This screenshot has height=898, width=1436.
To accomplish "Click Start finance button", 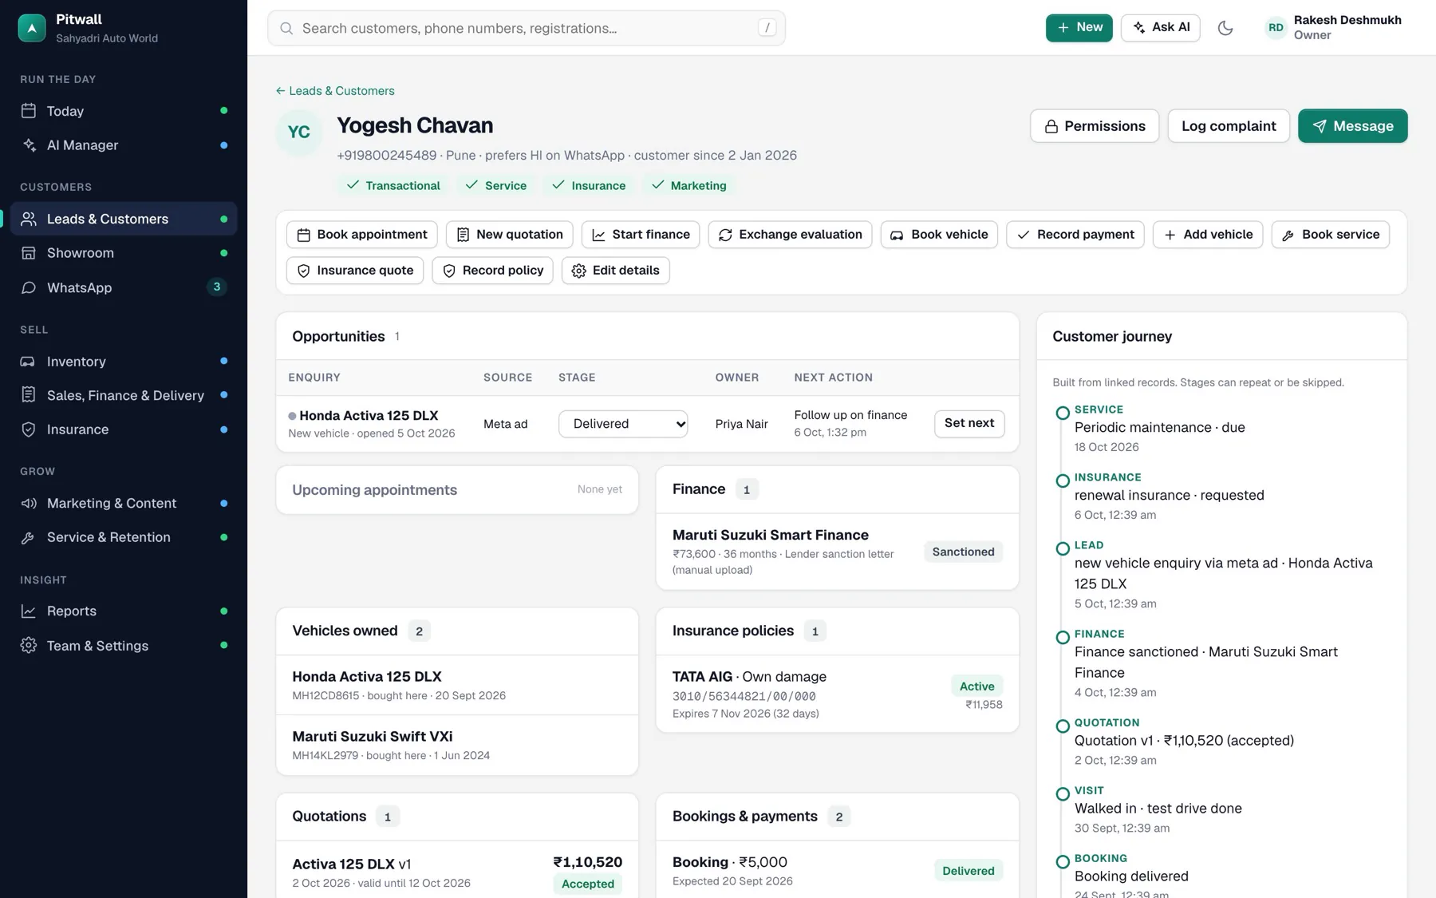I will tap(641, 235).
